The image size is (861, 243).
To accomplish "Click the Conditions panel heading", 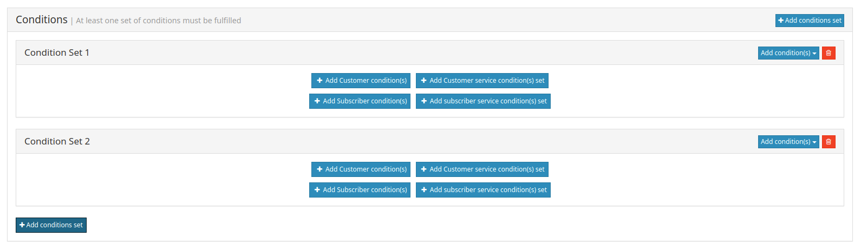I will pyautogui.click(x=42, y=20).
